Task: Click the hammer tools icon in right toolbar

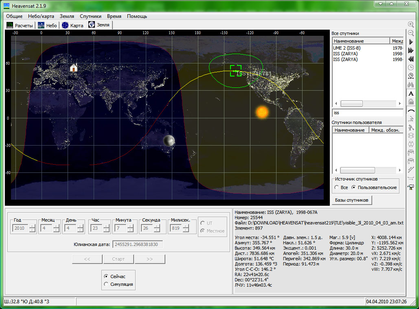Action: pyautogui.click(x=411, y=187)
